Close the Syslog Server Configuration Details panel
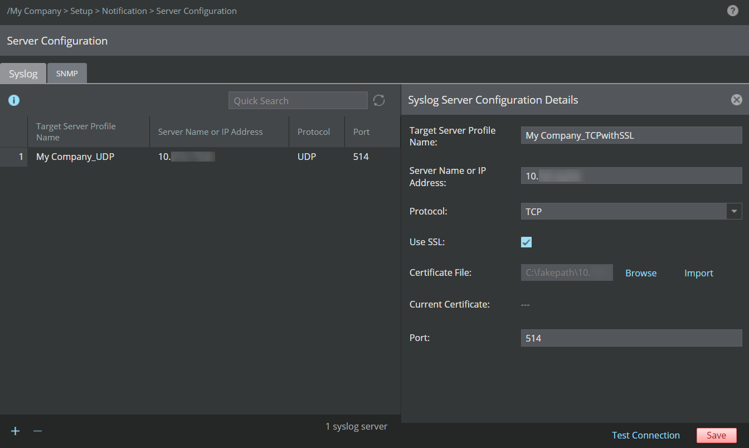This screenshot has height=448, width=749. tap(737, 100)
